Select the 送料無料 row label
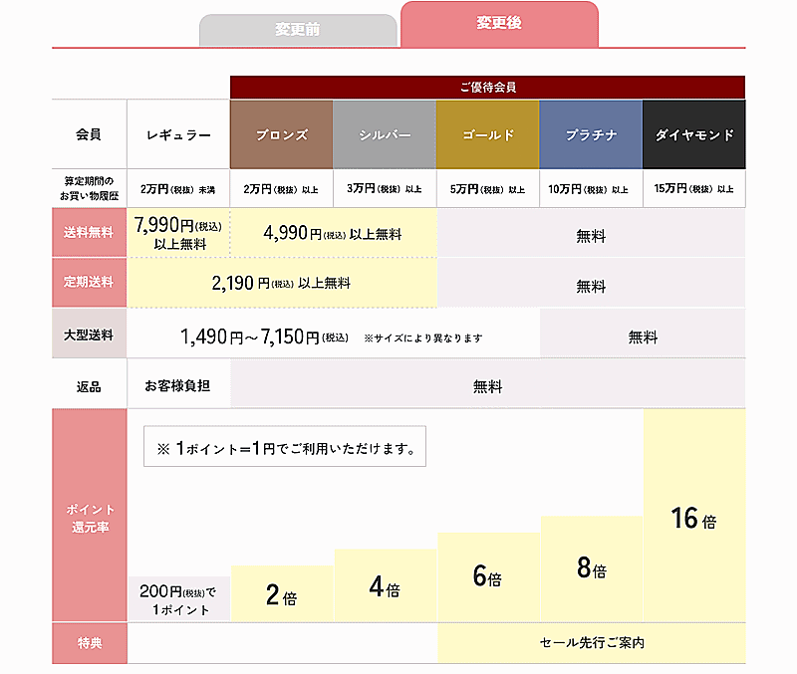The image size is (797, 674). click(89, 233)
